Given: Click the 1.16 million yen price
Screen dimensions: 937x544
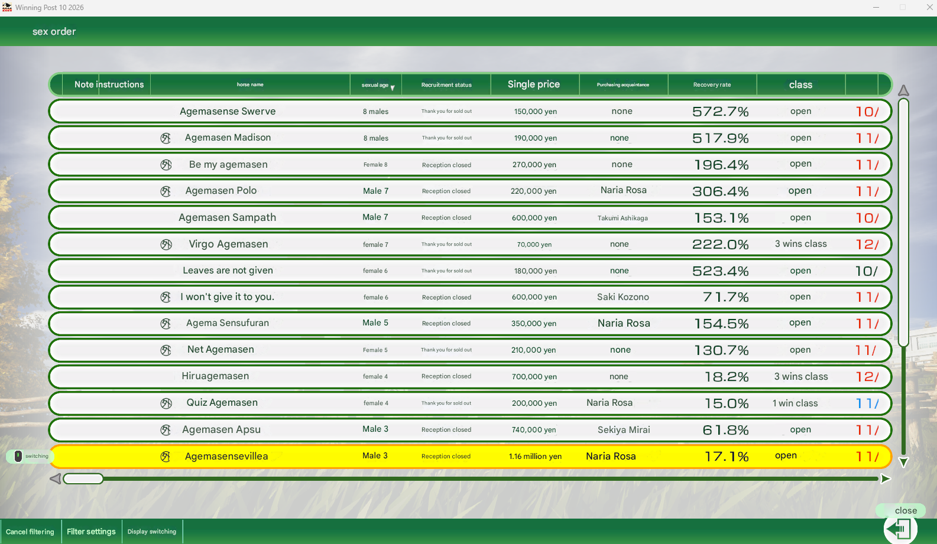Looking at the screenshot, I should (x=535, y=457).
